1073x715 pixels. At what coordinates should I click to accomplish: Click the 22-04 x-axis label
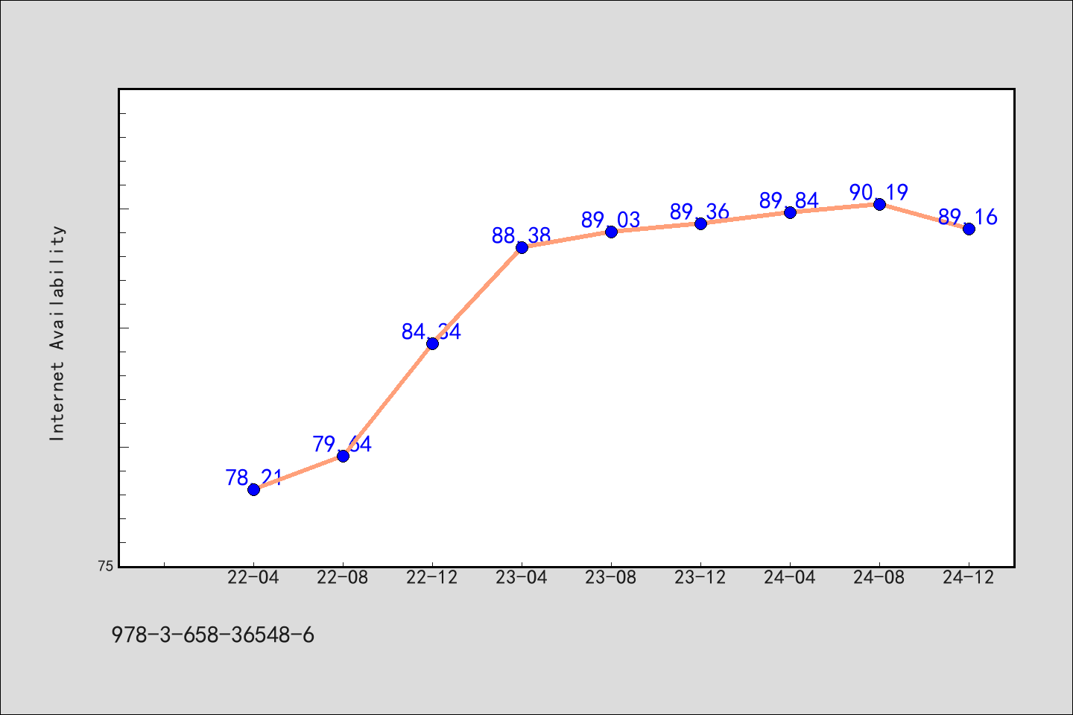tap(253, 578)
